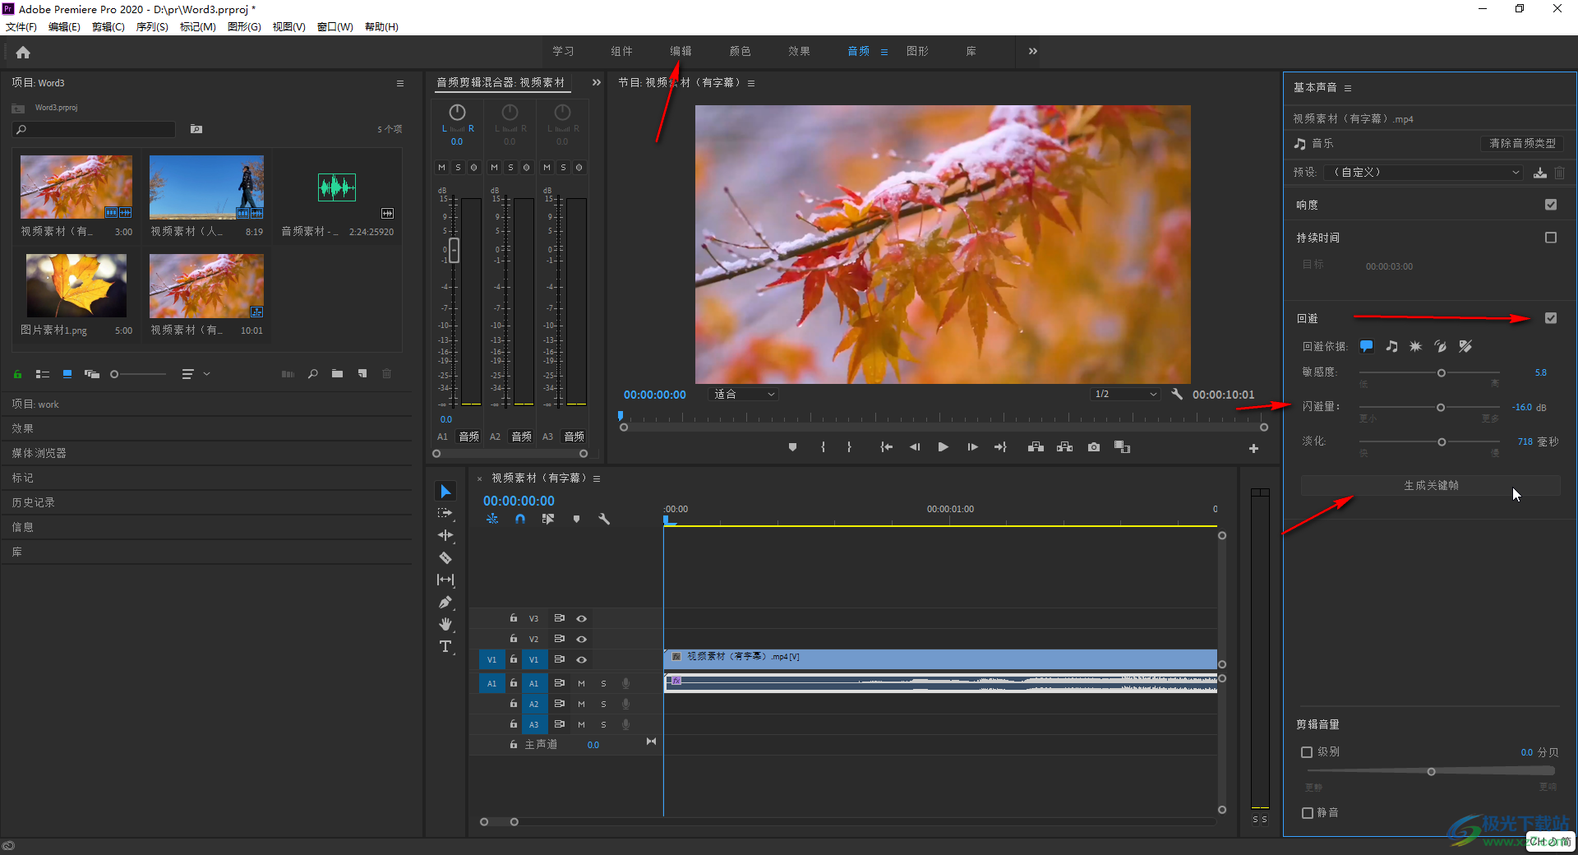Expand overflow workspaces chevron
This screenshot has width=1578, height=855.
pos(1032,51)
